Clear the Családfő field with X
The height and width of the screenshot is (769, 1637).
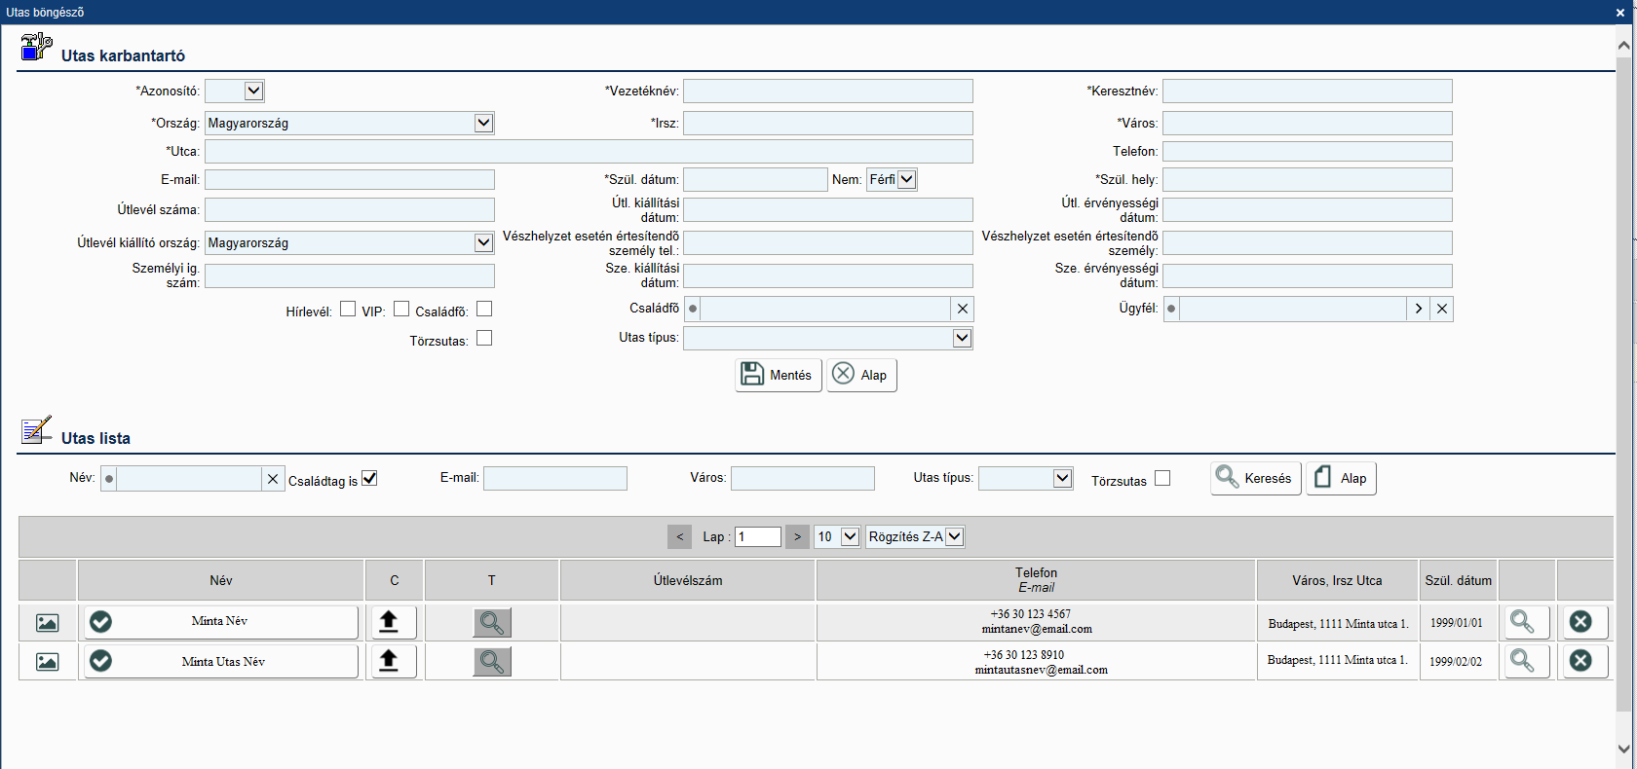click(x=963, y=309)
